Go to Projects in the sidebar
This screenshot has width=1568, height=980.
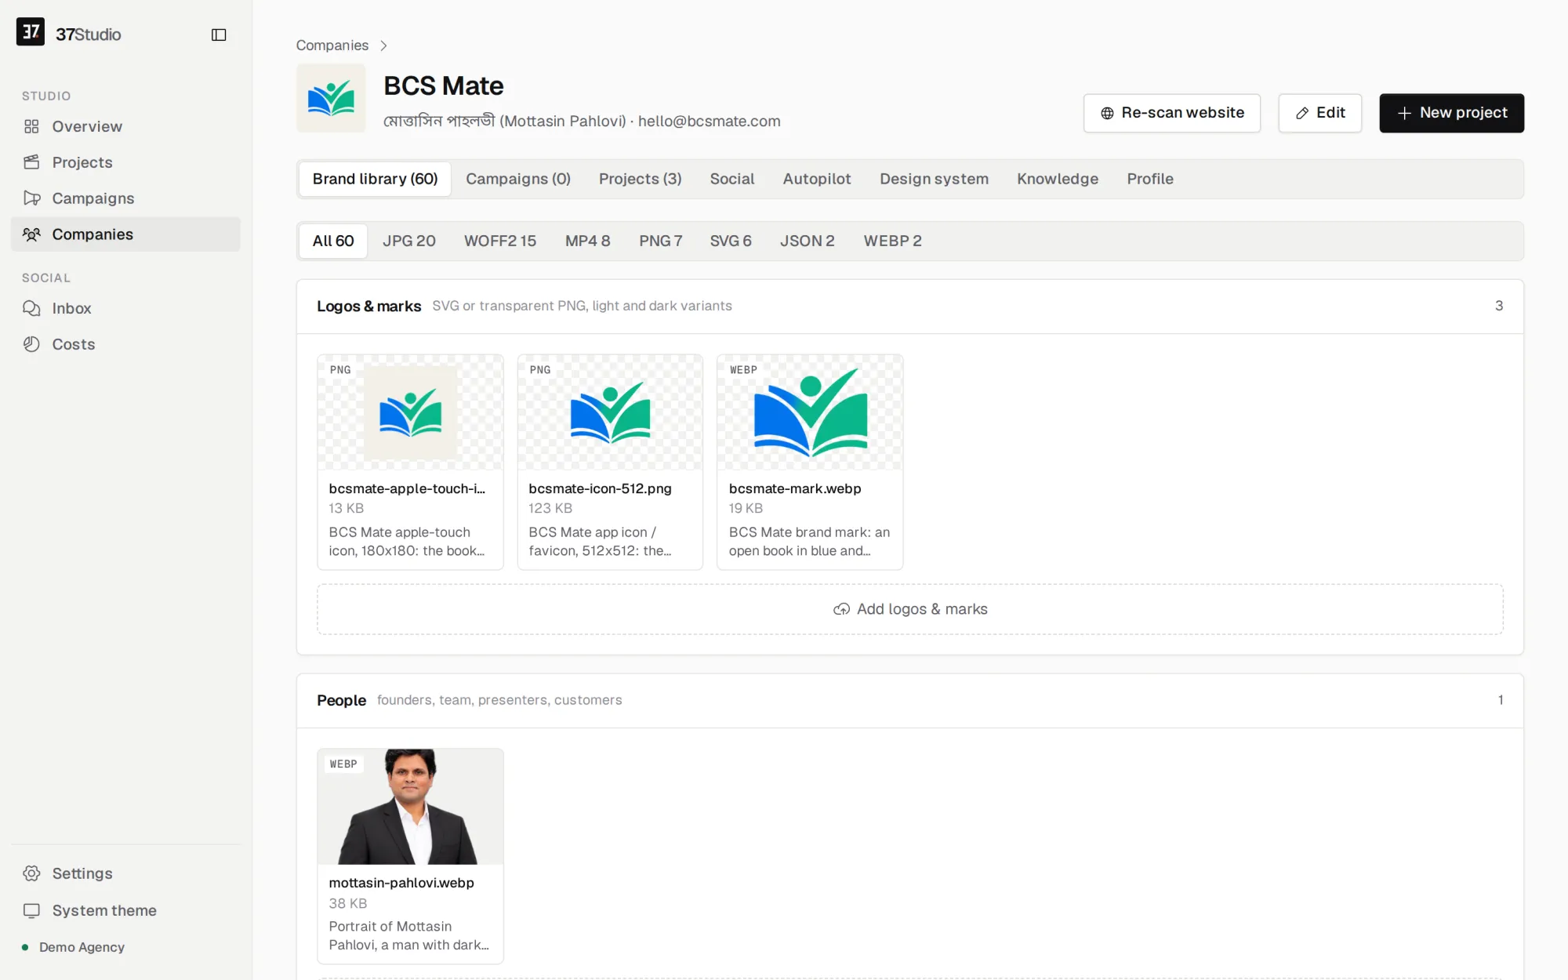[125, 162]
